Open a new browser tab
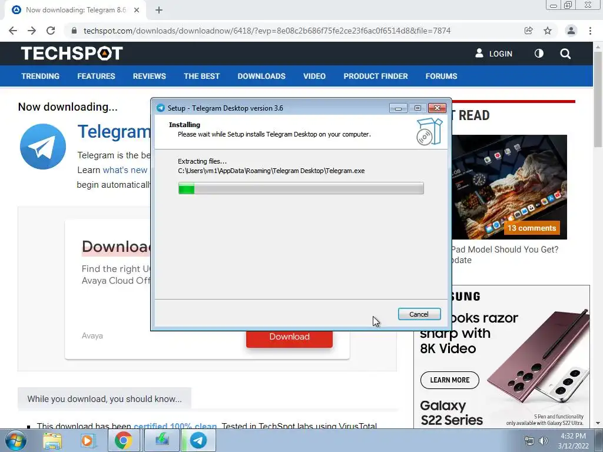Screen dimensions: 603x452 click(159, 10)
